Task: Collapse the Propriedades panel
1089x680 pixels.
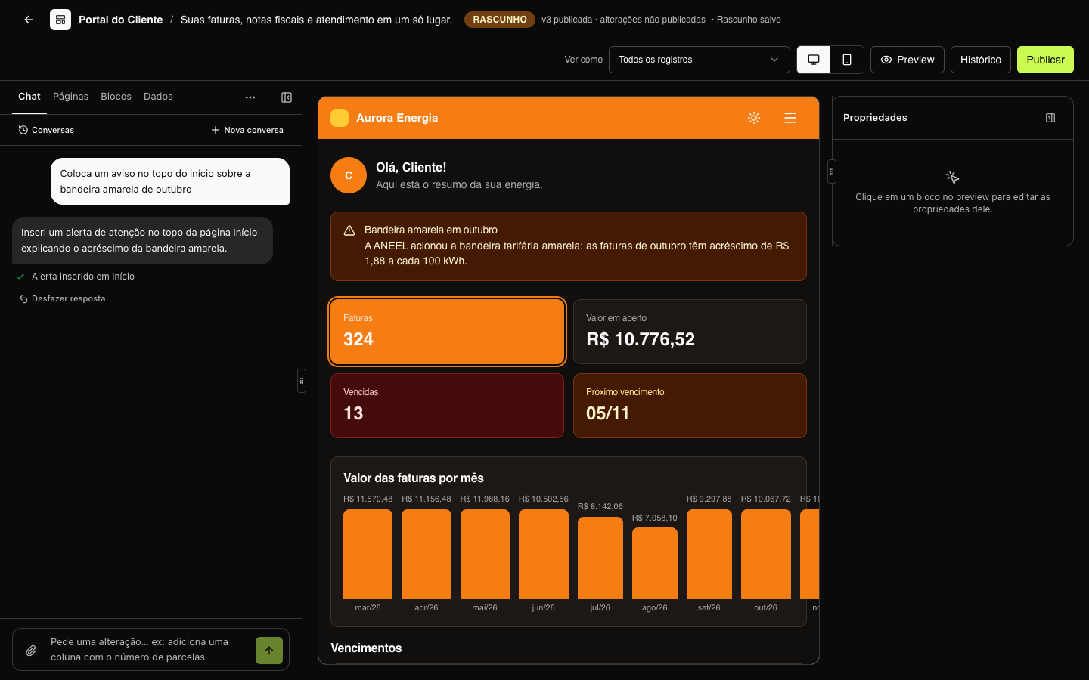Action: (1050, 118)
